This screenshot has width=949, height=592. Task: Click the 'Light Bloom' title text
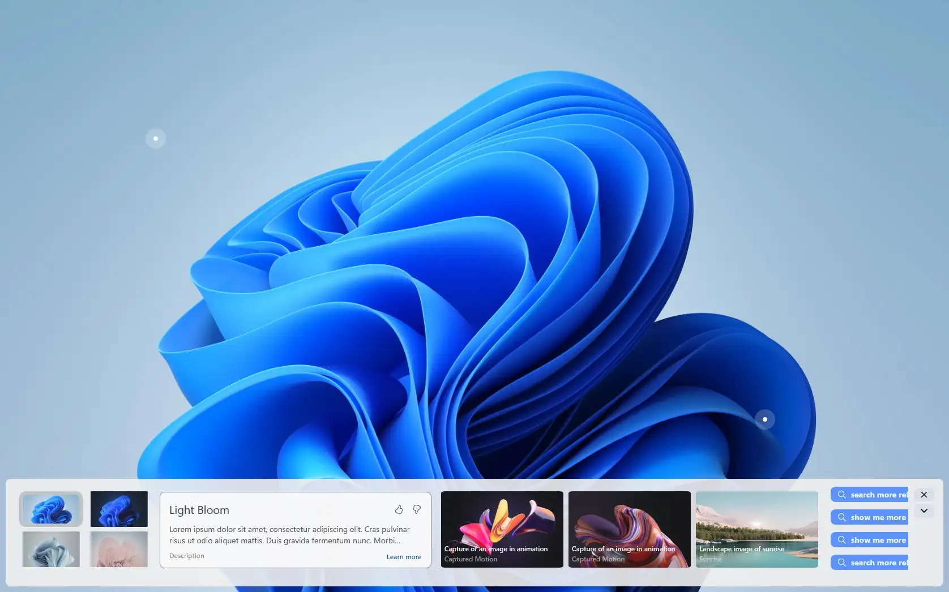pyautogui.click(x=199, y=510)
